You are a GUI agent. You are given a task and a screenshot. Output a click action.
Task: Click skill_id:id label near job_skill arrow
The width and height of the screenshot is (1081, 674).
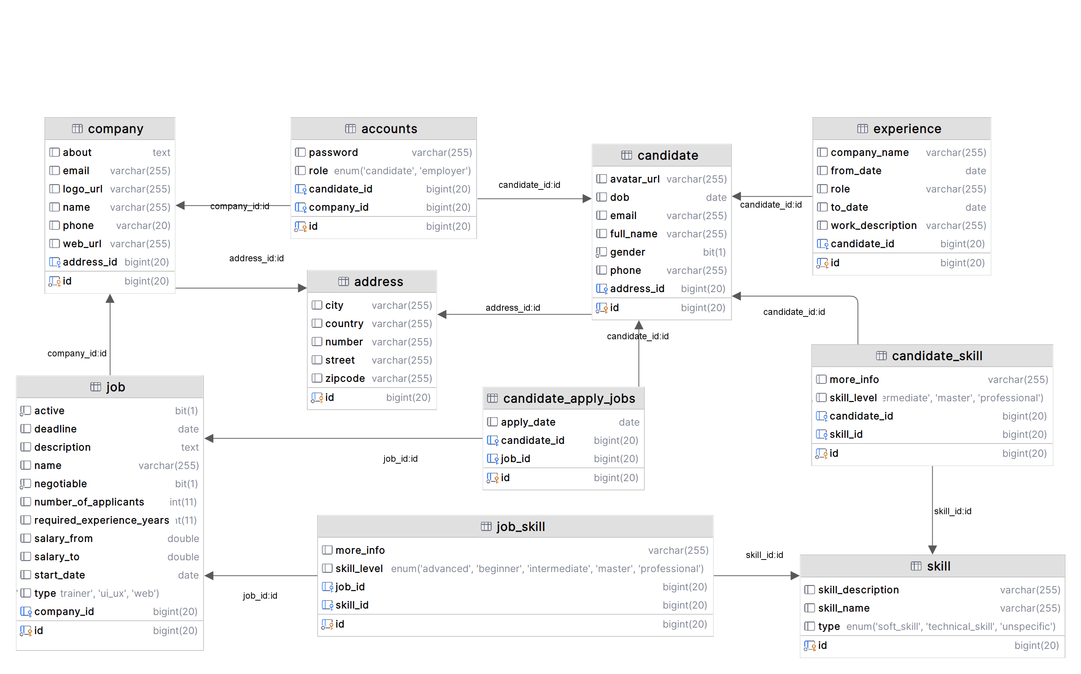point(764,555)
